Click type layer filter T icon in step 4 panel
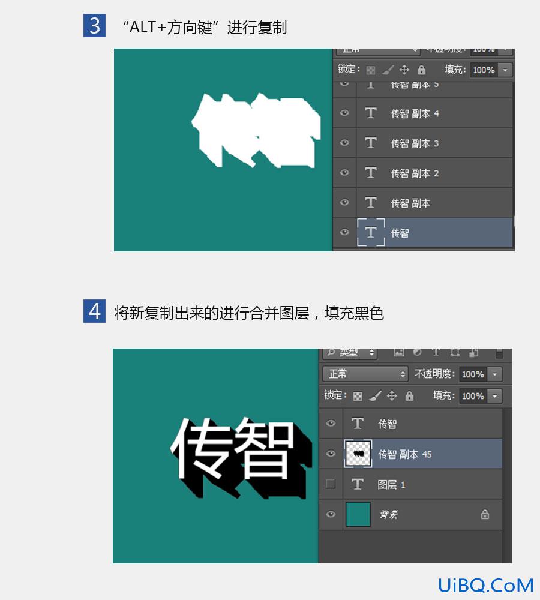 point(436,352)
